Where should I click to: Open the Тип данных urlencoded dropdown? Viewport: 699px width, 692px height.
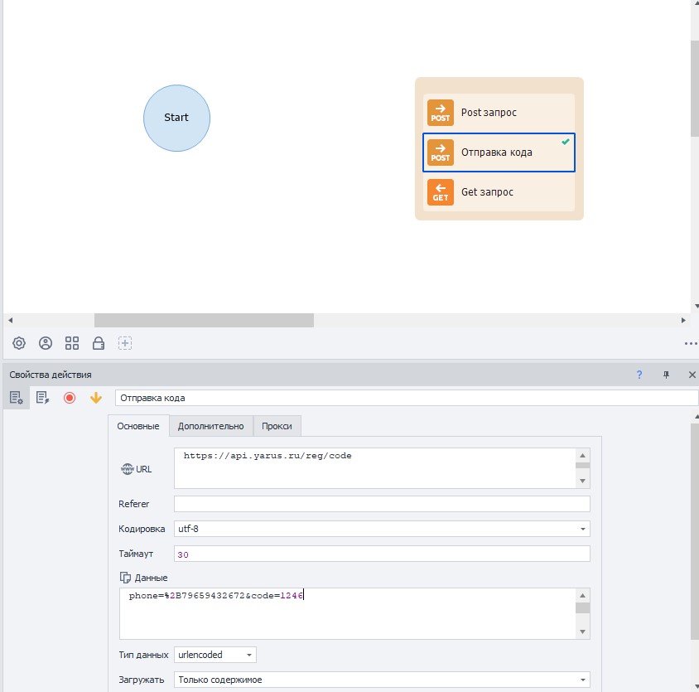[x=215, y=655]
